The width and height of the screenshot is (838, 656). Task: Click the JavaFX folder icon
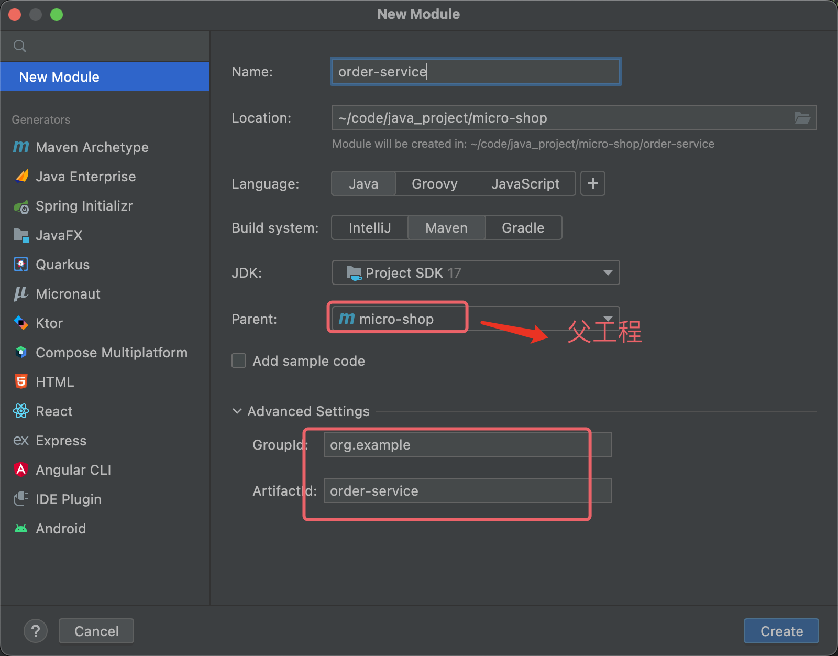tap(21, 235)
